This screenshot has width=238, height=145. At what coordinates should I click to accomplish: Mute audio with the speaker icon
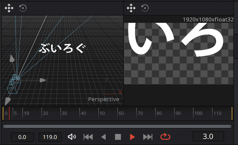[72, 137]
